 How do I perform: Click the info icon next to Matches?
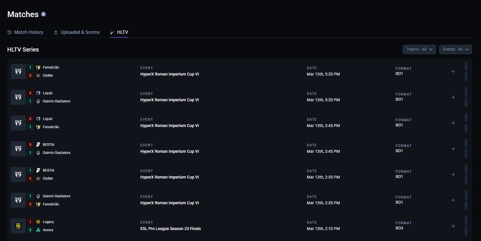click(x=44, y=14)
